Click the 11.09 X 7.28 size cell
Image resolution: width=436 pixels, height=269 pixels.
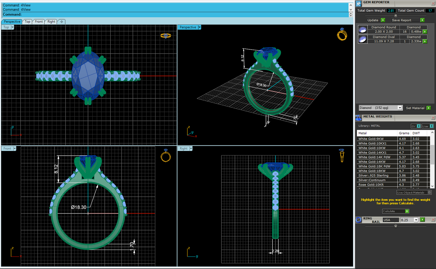pos(384,41)
